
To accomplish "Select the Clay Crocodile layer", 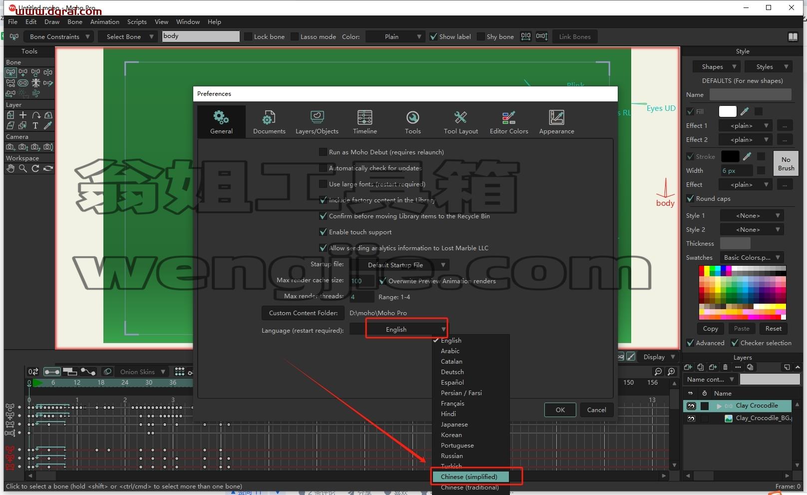I will [757, 406].
